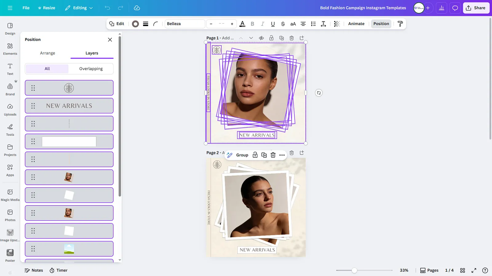Switch to the Arrange tab

click(47, 53)
